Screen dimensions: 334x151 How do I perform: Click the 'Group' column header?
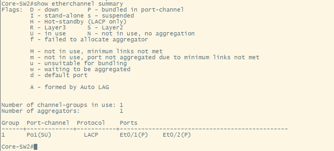click(10, 123)
